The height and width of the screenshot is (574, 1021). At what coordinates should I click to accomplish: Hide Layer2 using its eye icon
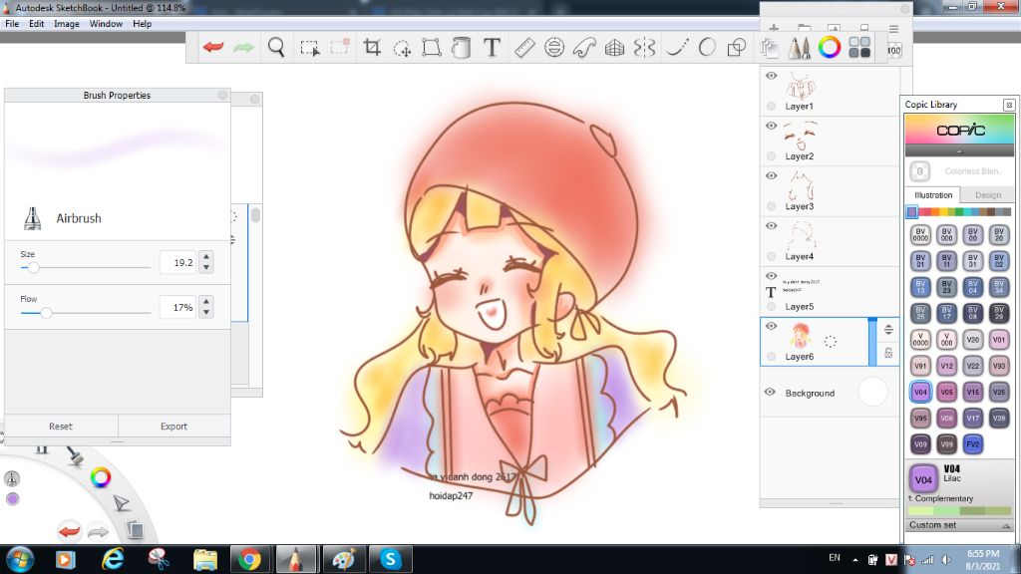[x=771, y=126]
